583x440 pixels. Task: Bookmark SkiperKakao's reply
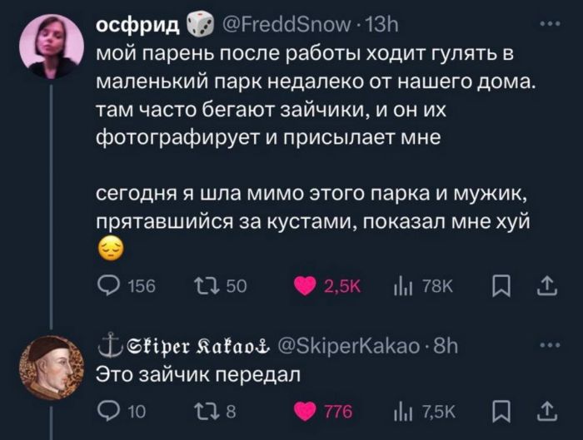(x=501, y=410)
